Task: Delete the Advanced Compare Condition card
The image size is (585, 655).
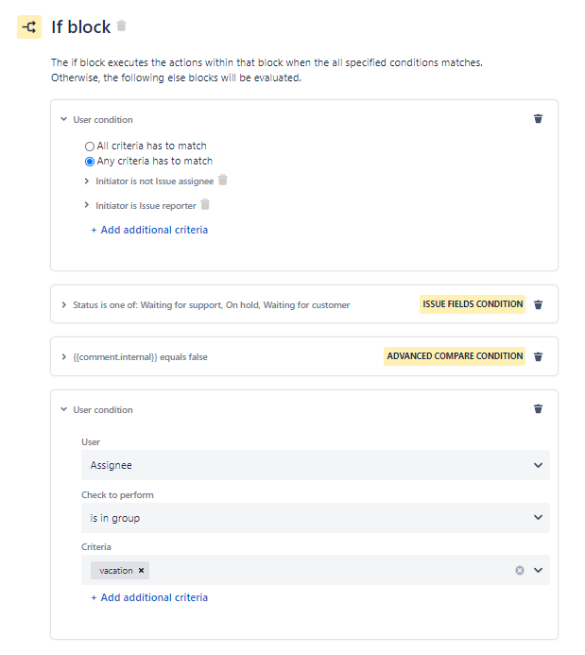Action: click(x=538, y=356)
